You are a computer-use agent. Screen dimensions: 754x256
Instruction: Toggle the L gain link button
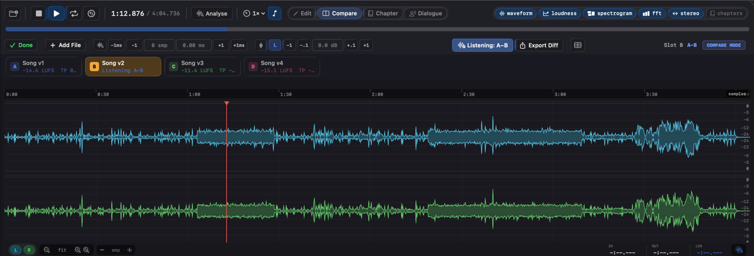click(275, 45)
